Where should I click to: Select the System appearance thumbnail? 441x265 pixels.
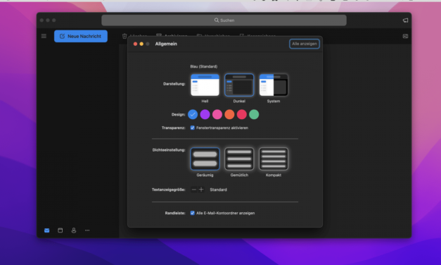pos(274,85)
